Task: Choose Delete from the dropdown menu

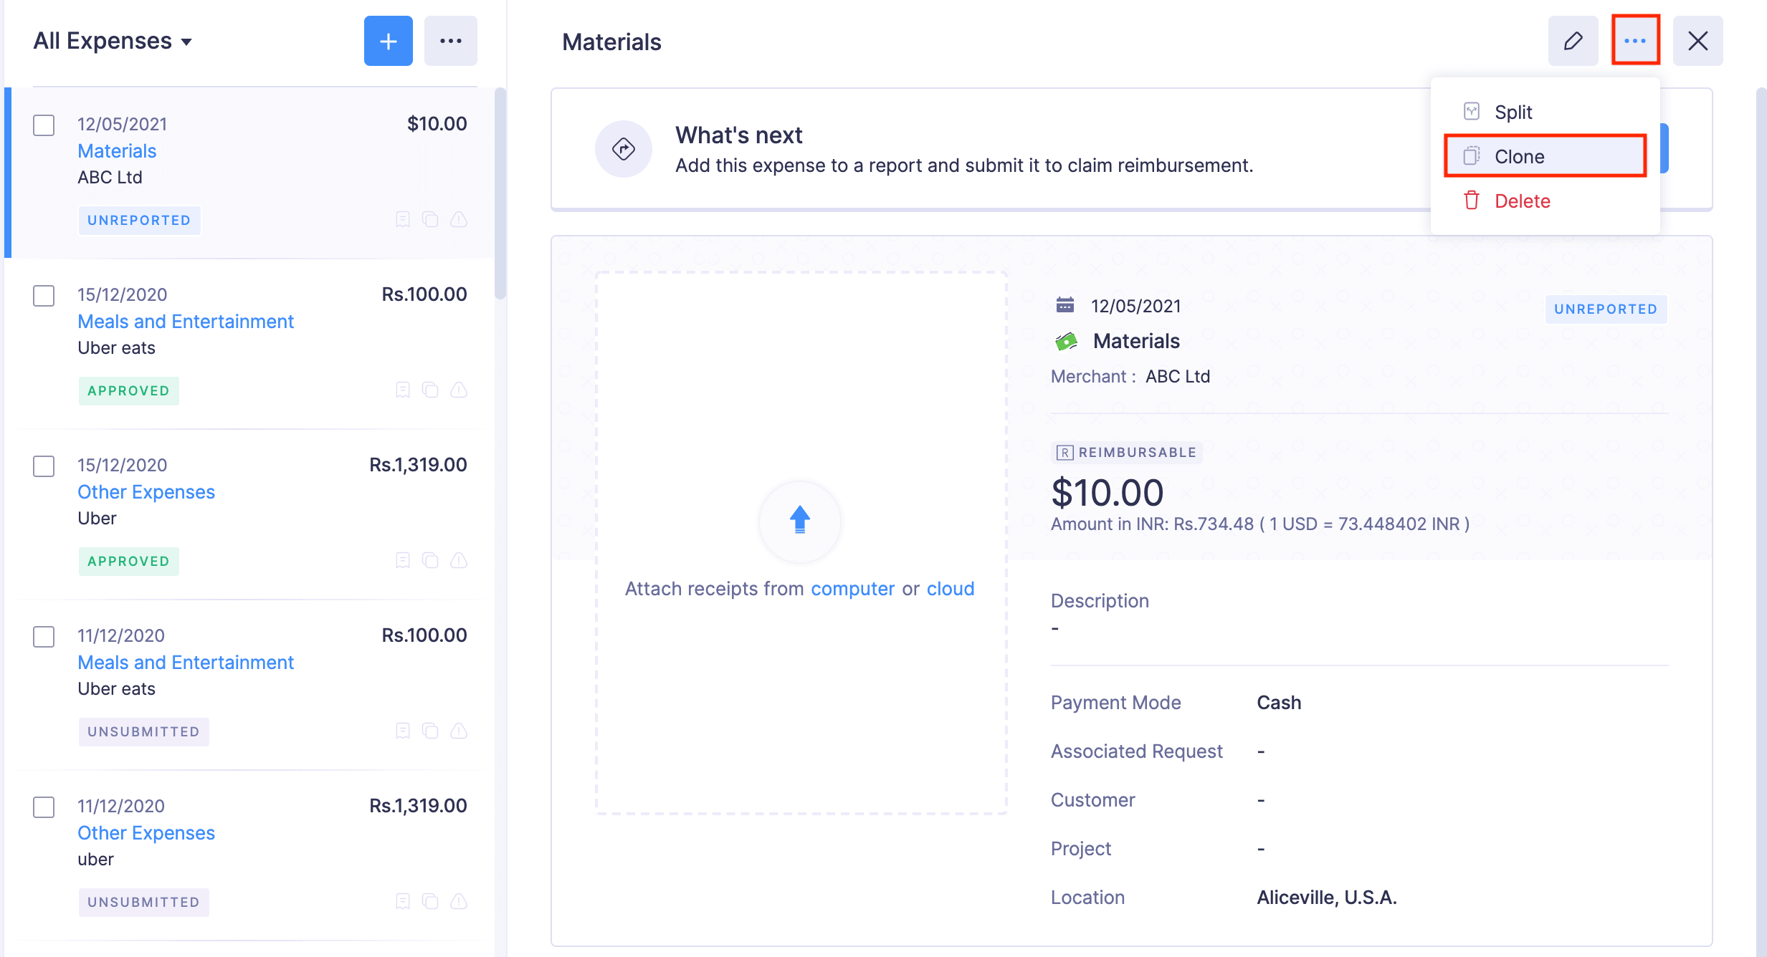Action: (1522, 201)
